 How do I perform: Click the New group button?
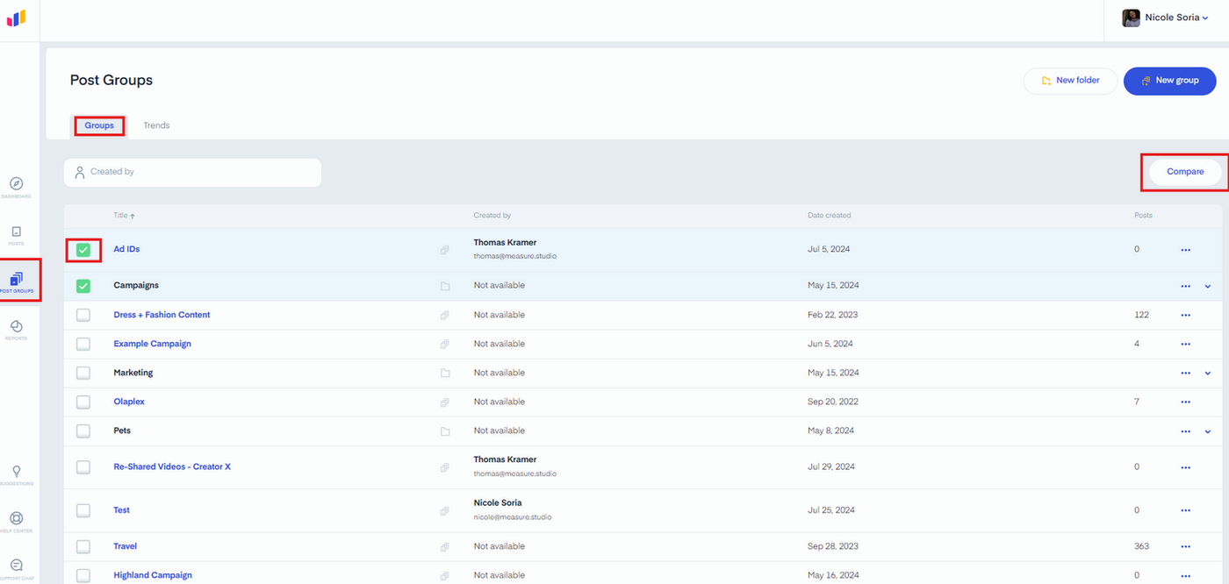point(1170,81)
